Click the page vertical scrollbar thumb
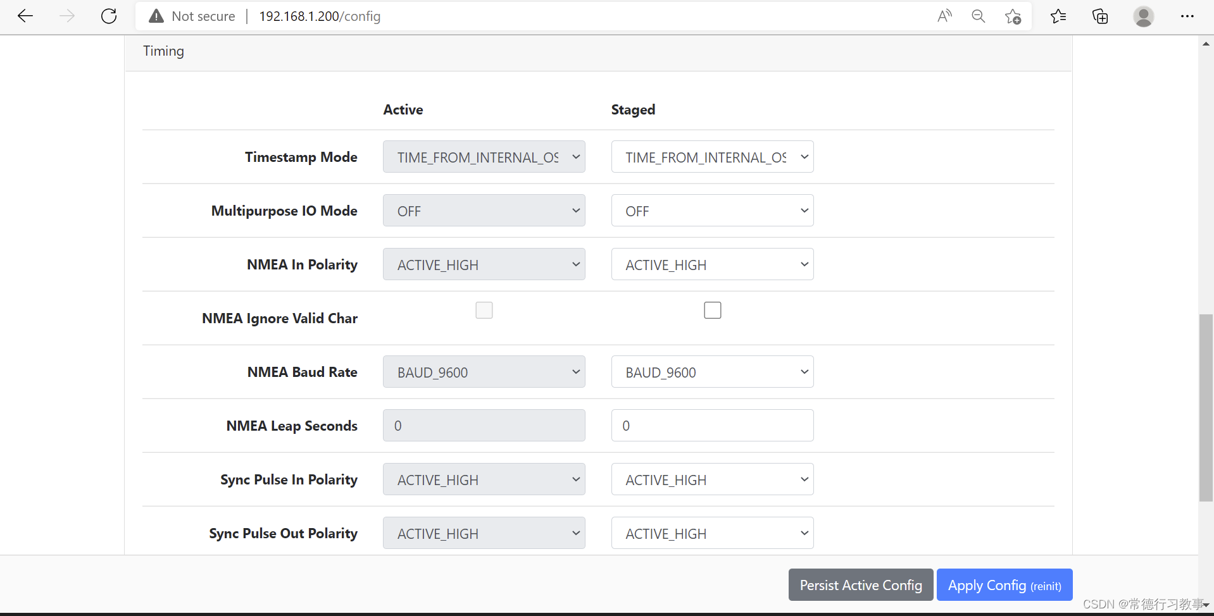The height and width of the screenshot is (616, 1214). point(1206,408)
